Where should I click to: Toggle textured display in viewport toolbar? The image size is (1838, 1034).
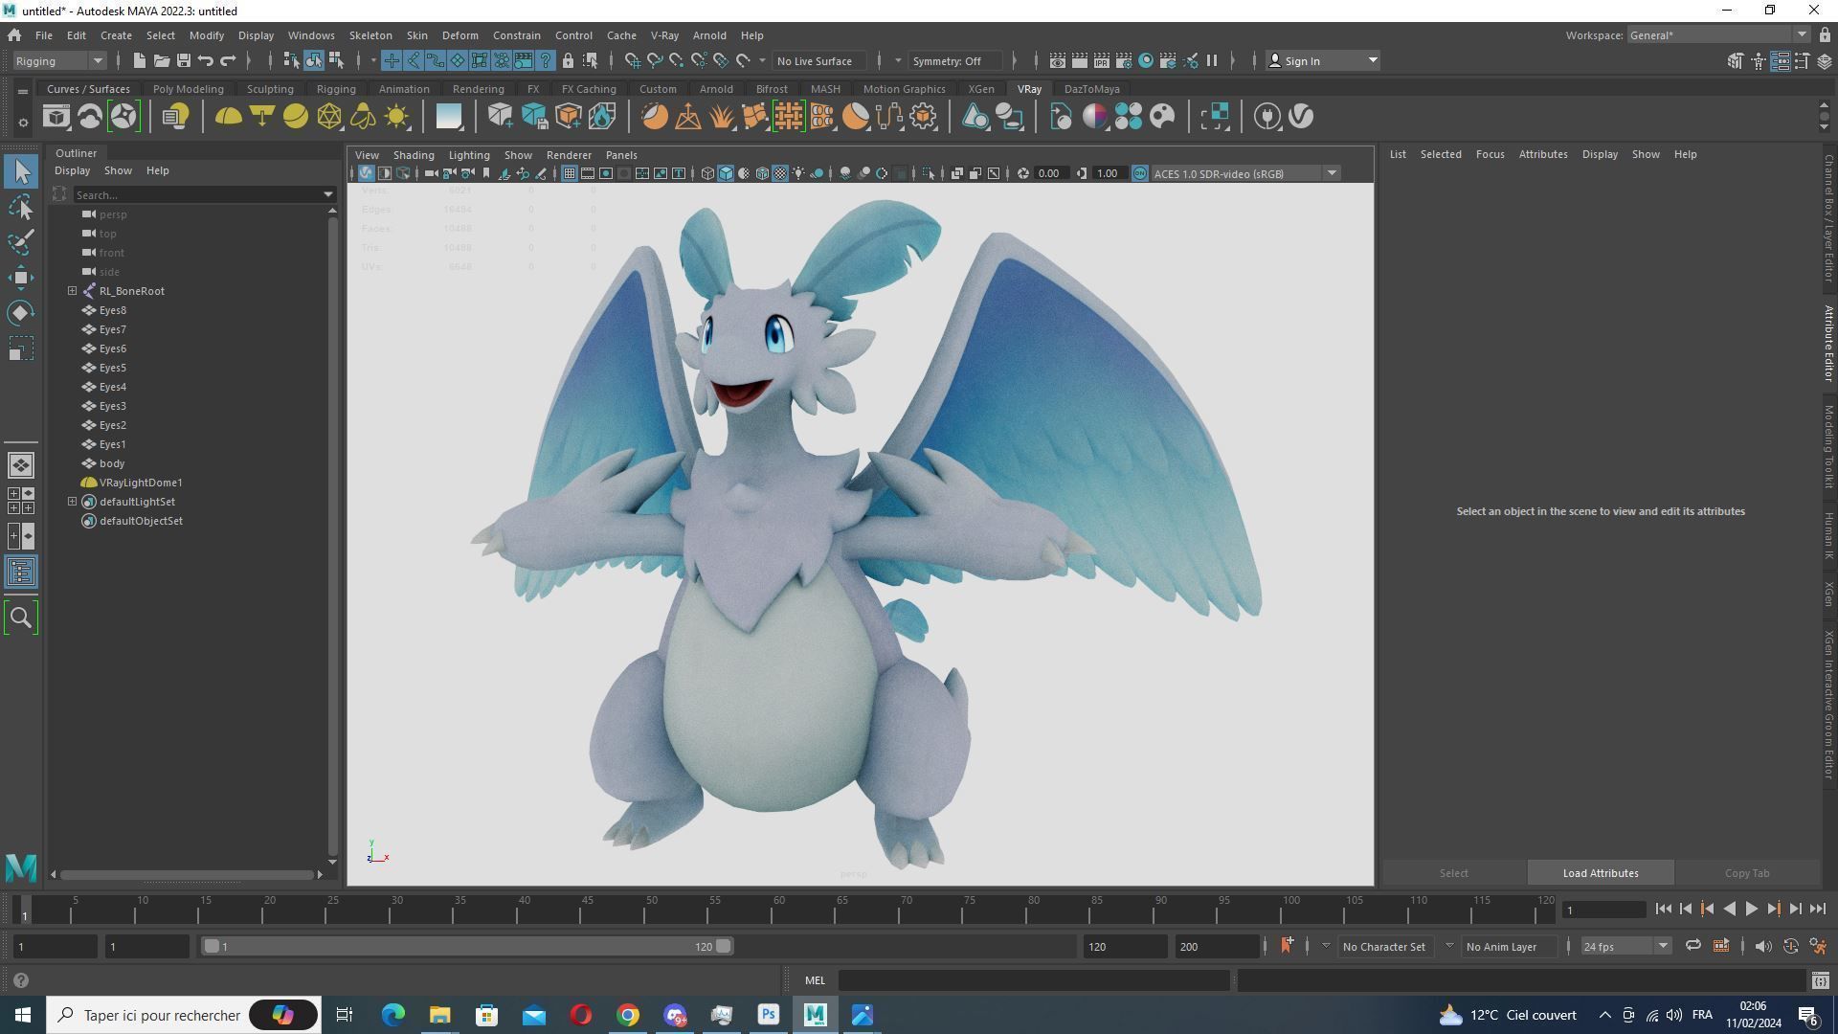tap(780, 173)
